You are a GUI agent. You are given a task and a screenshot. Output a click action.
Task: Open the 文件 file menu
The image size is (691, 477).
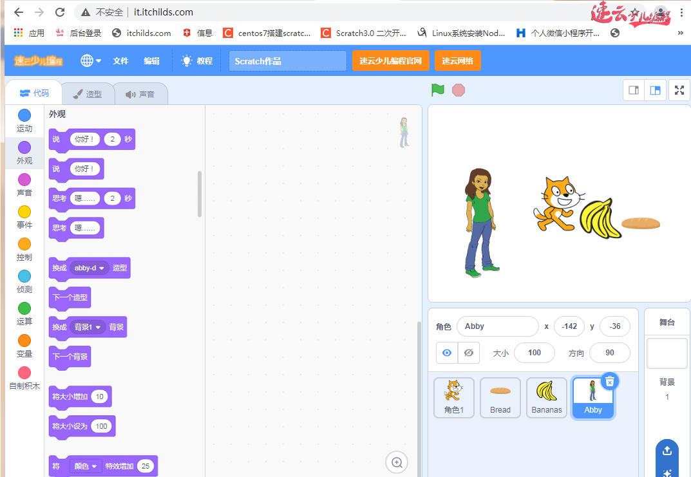click(x=120, y=61)
